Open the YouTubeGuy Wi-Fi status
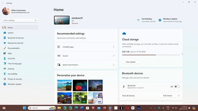Viewport: 198px width, 111px height. (146, 20)
